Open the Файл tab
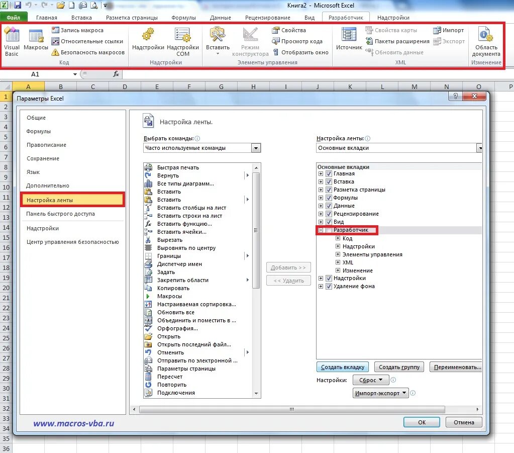The height and width of the screenshot is (453, 514). [x=14, y=18]
